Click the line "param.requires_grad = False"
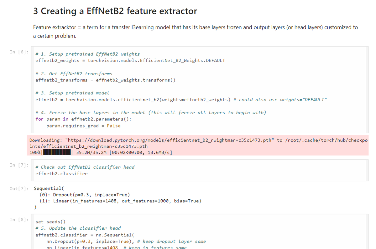 (x=83, y=126)
